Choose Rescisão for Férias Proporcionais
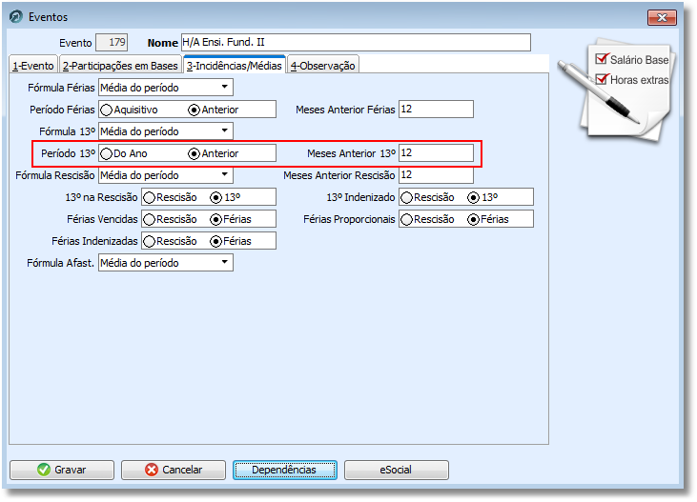This screenshot has width=697, height=502. (406, 219)
